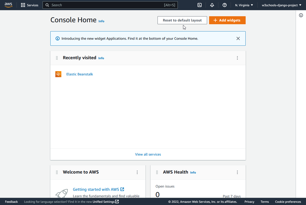Click the Recently visited drag handle
The width and height of the screenshot is (306, 205).
[x=57, y=58]
